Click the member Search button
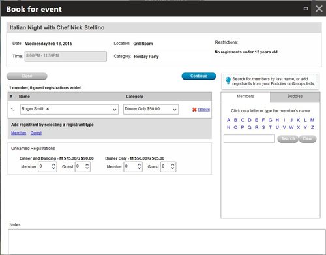Viewport: 326px width, 255px height. (288, 139)
